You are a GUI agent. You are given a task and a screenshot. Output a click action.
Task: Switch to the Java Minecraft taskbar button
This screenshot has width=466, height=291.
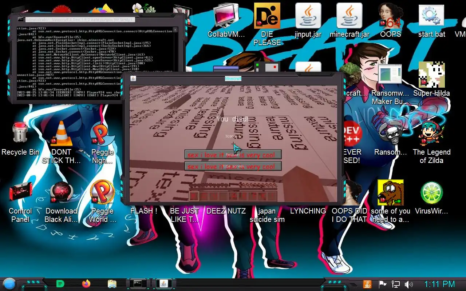pyautogui.click(x=164, y=284)
